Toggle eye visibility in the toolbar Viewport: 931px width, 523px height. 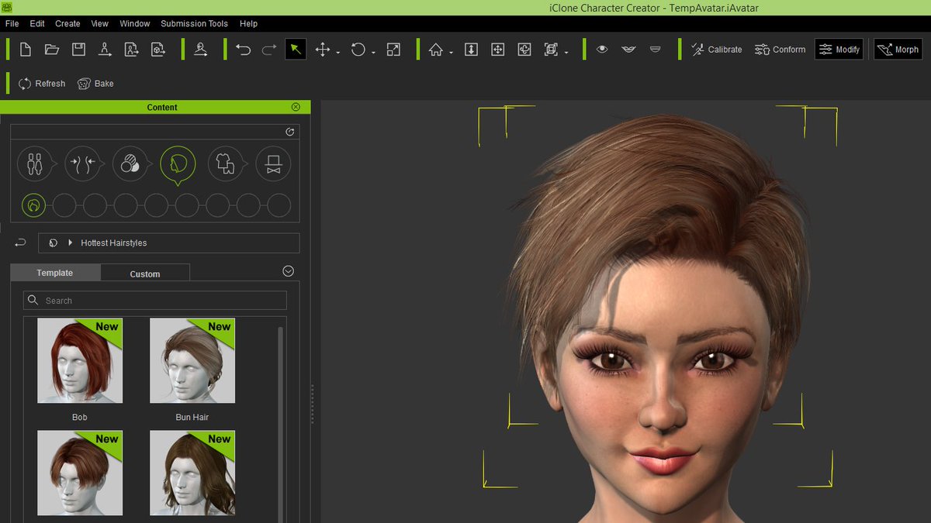coord(602,49)
